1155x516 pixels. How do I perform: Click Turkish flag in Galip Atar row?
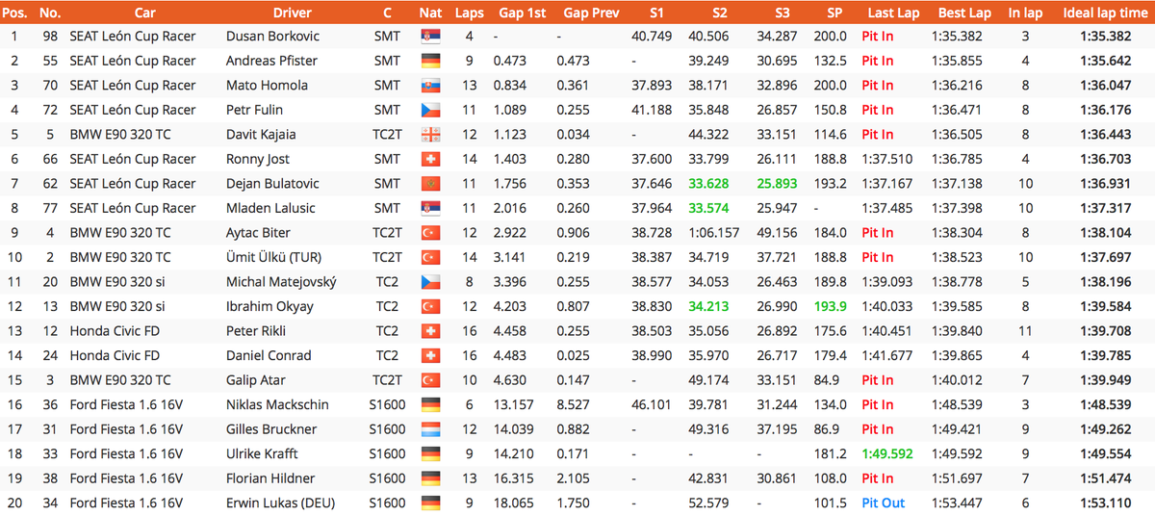[x=430, y=379]
